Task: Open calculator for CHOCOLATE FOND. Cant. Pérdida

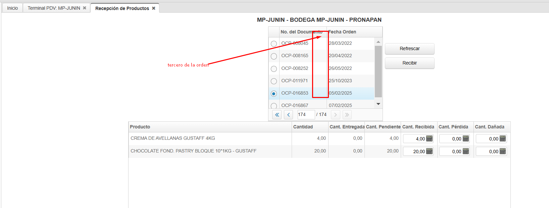Action: tap(466, 151)
